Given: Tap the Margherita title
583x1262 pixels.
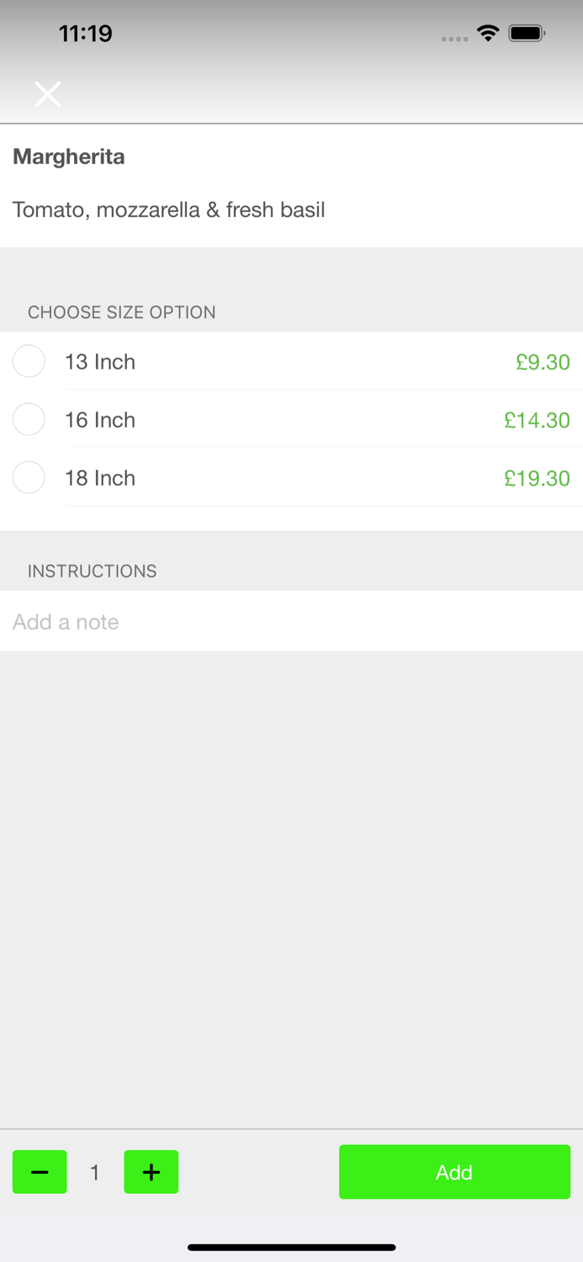Looking at the screenshot, I should point(69,156).
